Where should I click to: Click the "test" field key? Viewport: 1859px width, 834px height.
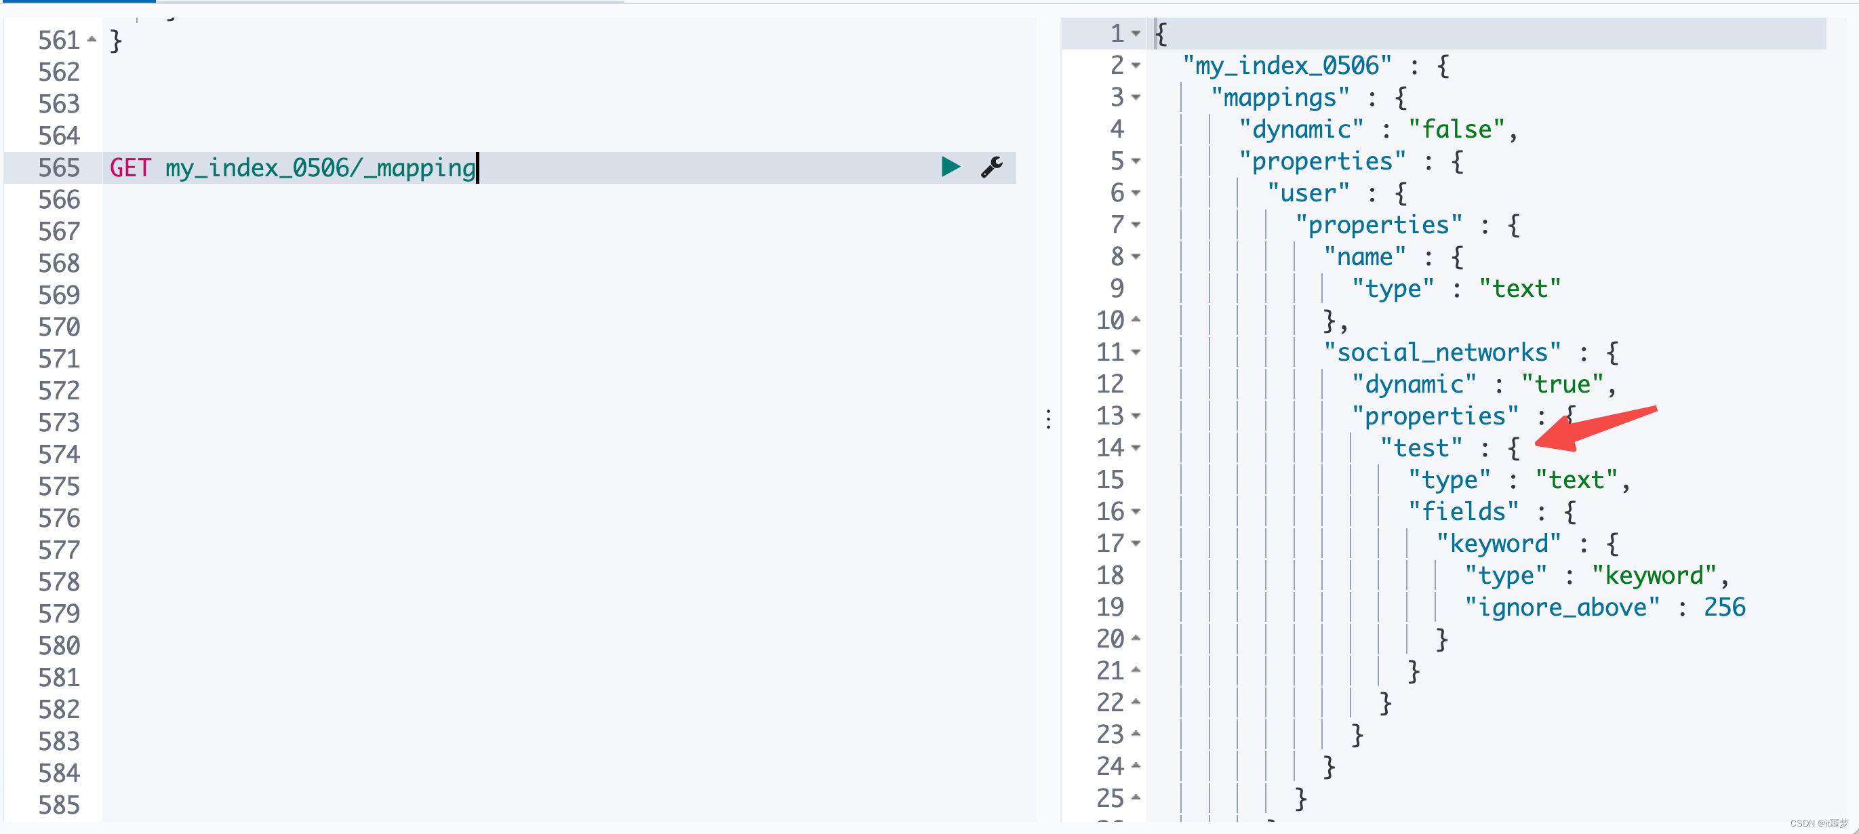coord(1421,448)
